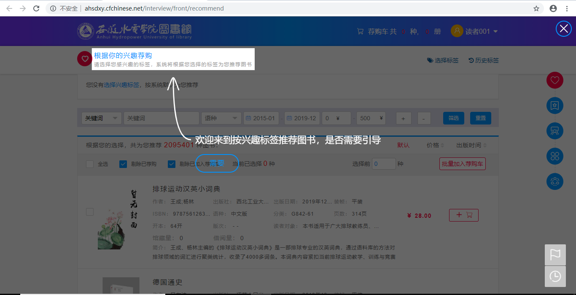Check the 全选 select-all checkbox

click(x=90, y=164)
